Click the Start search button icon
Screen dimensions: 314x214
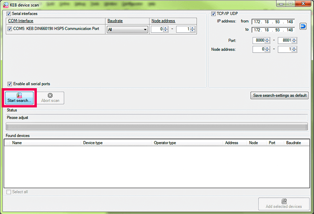(19, 95)
